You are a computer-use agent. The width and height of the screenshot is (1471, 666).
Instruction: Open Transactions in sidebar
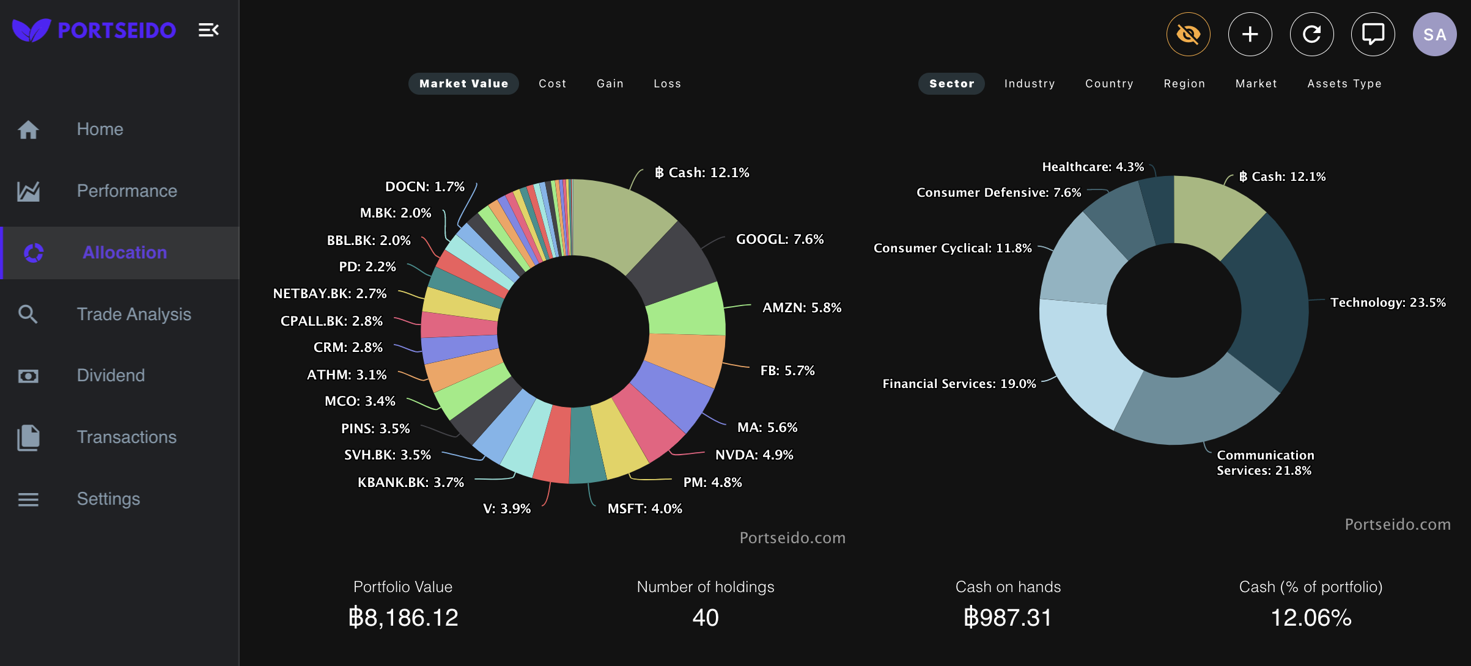120,437
